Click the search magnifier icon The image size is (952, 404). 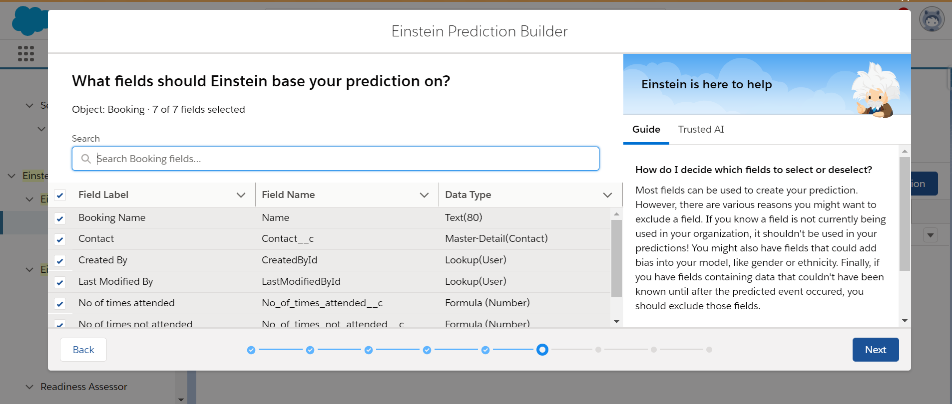pos(86,159)
